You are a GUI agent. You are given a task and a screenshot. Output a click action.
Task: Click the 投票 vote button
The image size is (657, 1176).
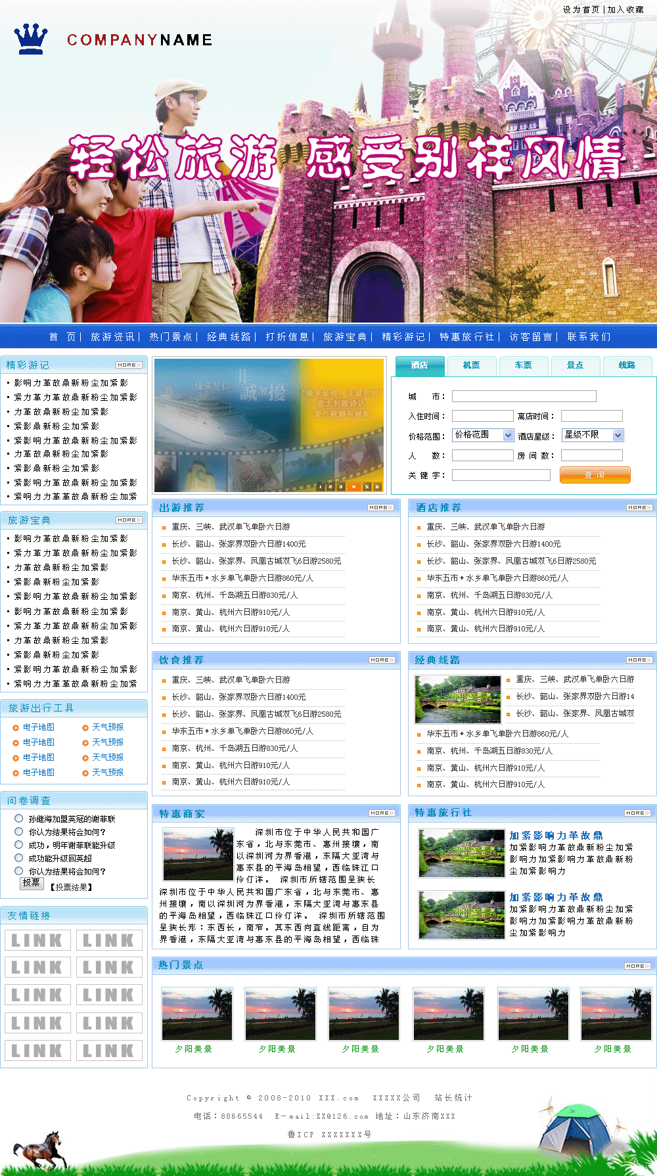click(x=32, y=883)
